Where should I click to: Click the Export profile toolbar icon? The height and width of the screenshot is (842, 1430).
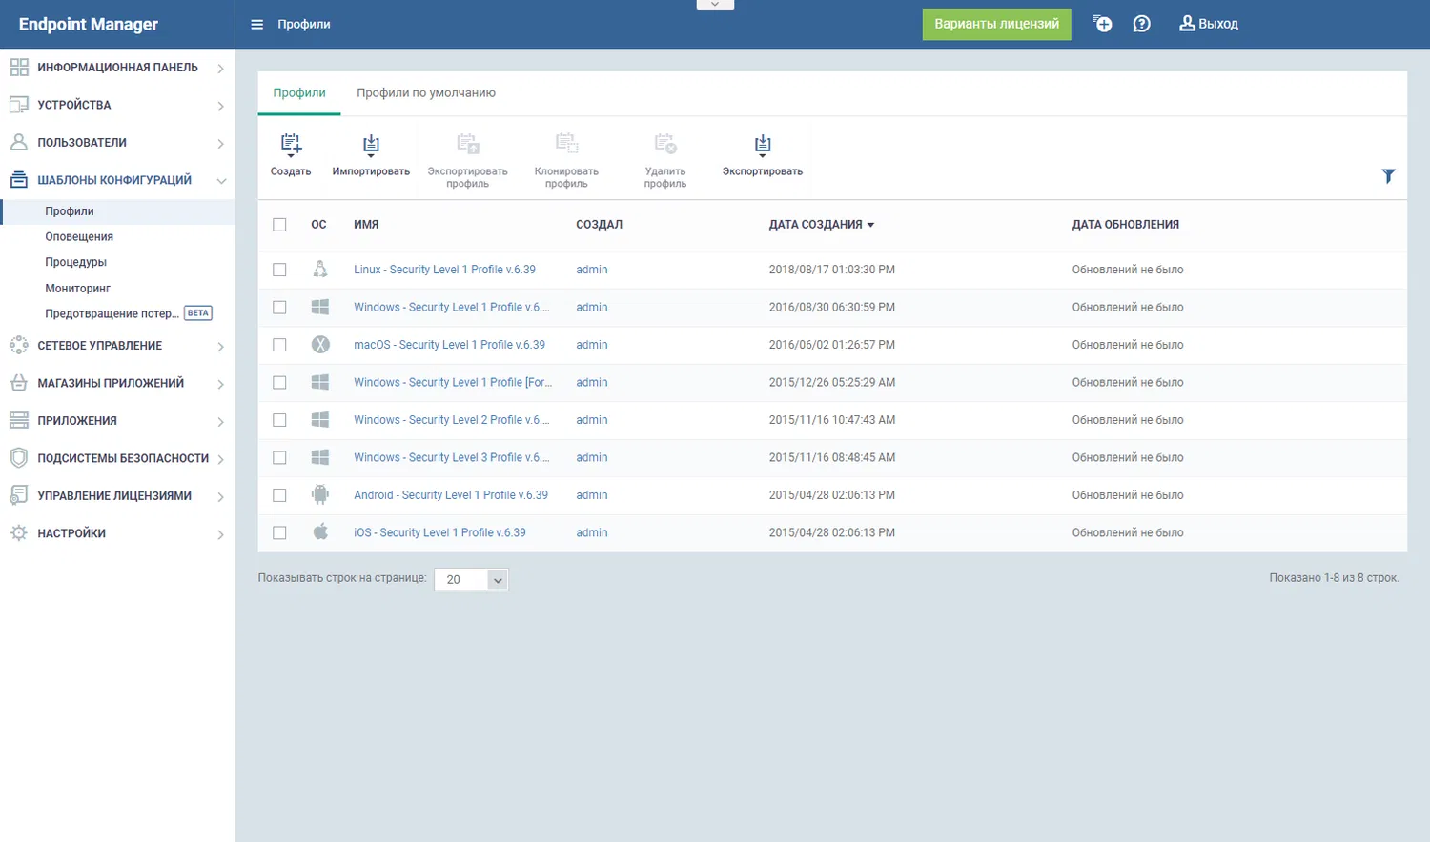pyautogui.click(x=467, y=144)
